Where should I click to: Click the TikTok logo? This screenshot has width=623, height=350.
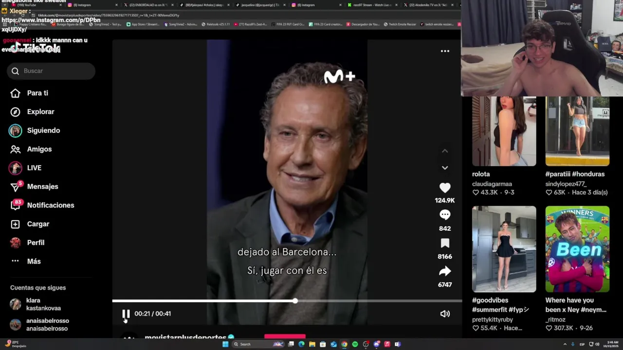coord(37,48)
